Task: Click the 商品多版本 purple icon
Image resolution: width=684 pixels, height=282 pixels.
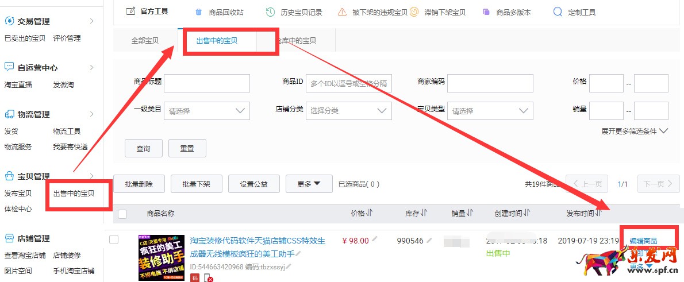Action: [486, 12]
